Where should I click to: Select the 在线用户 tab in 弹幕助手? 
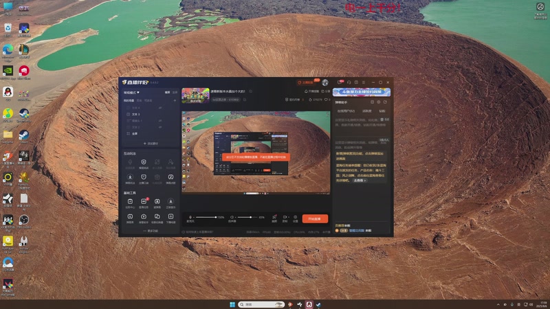tap(346, 111)
